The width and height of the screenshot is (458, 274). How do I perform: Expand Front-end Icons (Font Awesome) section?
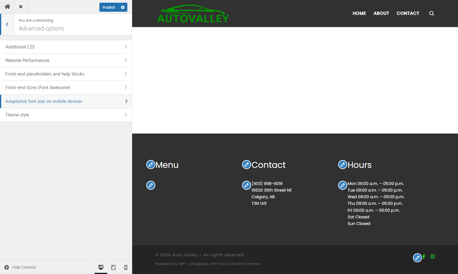66,88
